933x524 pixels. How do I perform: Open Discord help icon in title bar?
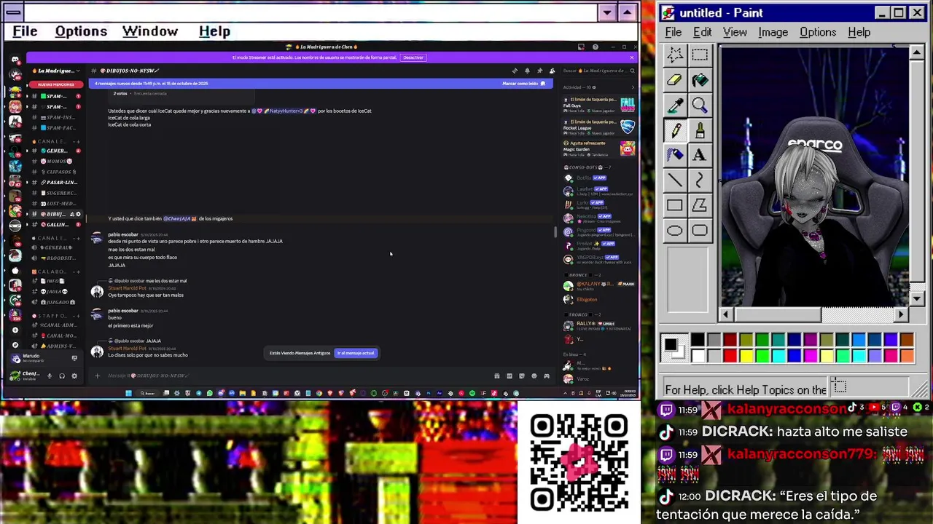pyautogui.click(x=595, y=47)
